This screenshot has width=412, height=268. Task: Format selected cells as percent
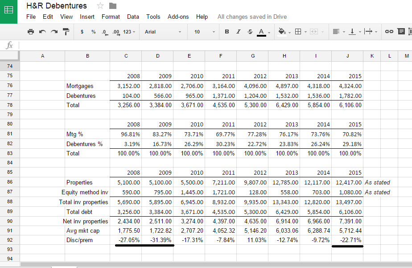93,32
